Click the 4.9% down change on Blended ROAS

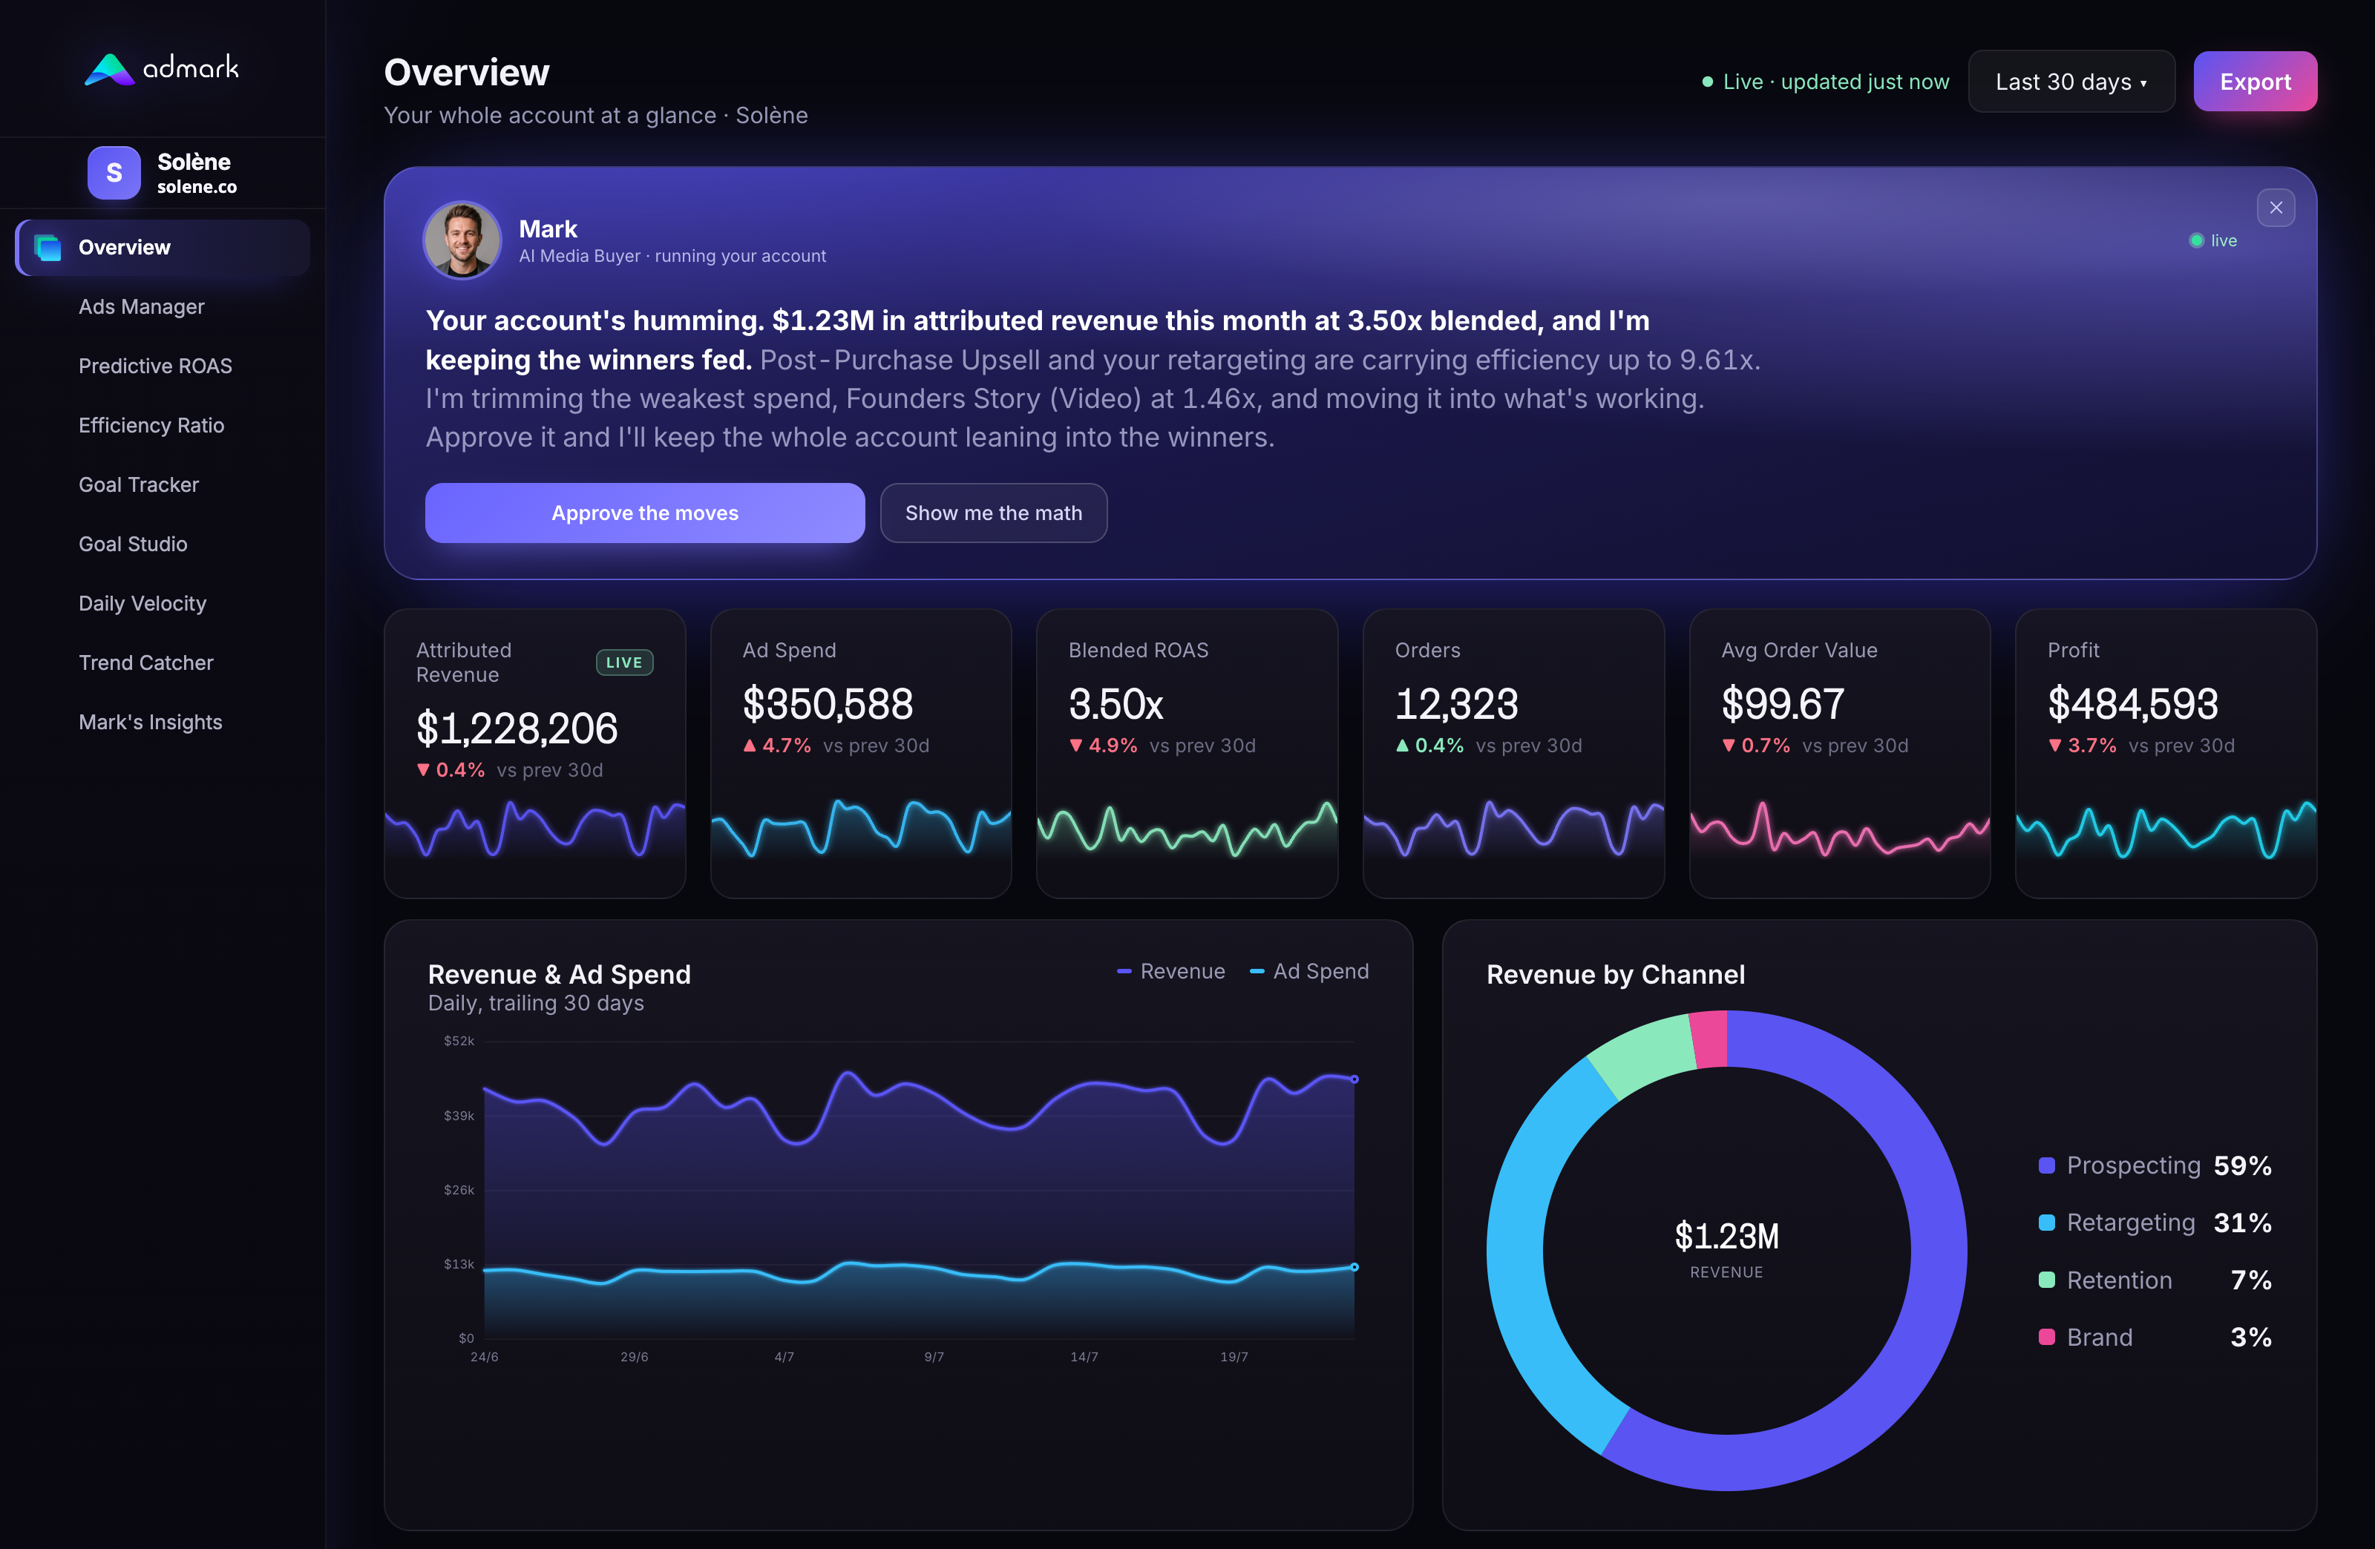[x=1103, y=746]
